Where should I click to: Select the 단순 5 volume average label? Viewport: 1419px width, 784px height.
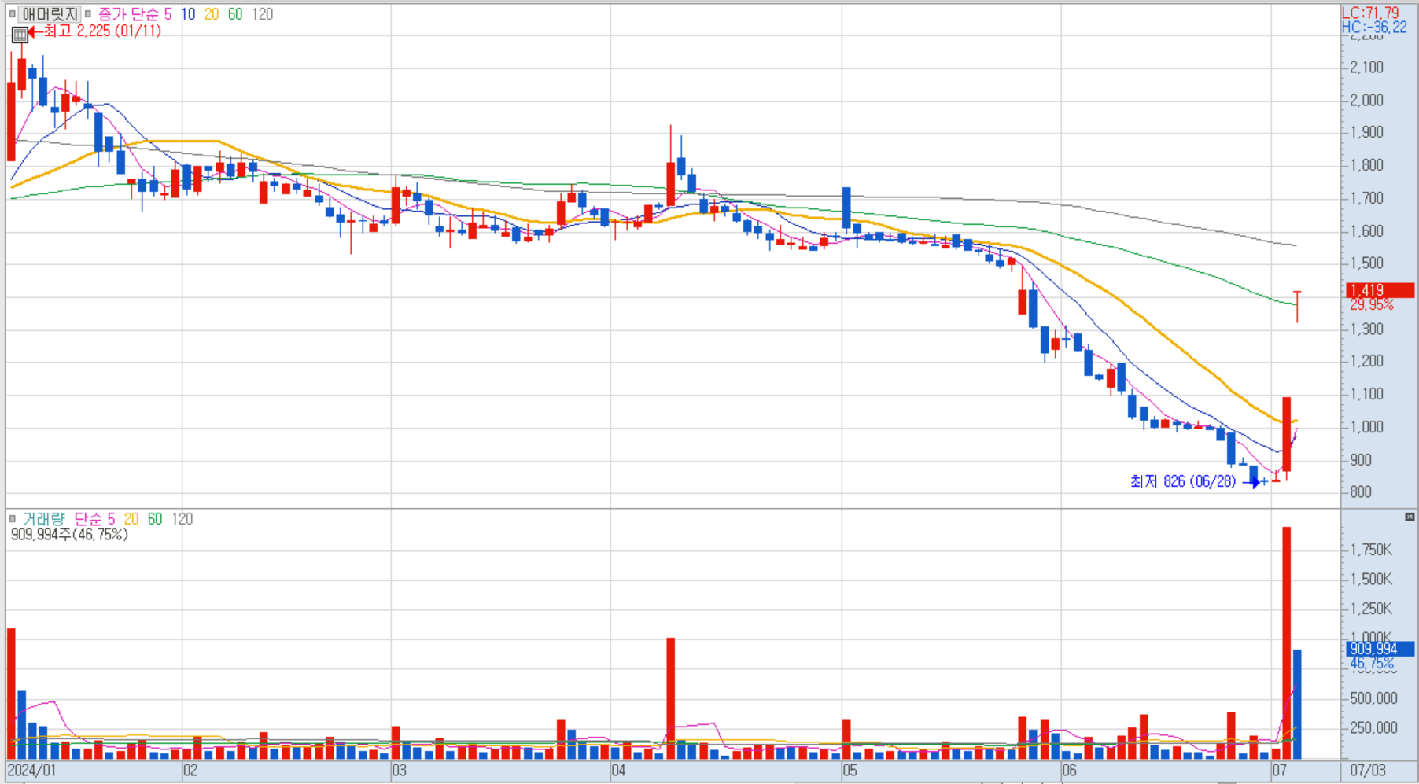coord(94,519)
